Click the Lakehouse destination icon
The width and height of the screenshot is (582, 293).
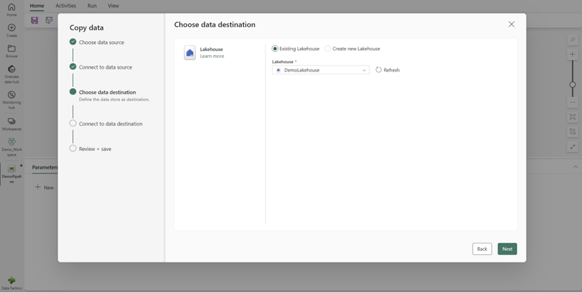coord(190,53)
